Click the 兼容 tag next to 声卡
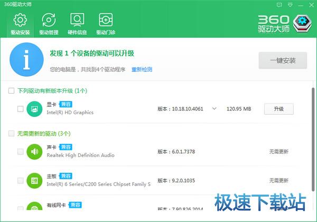Image resolution: width=317 pixels, height=222 pixels. click(x=66, y=147)
